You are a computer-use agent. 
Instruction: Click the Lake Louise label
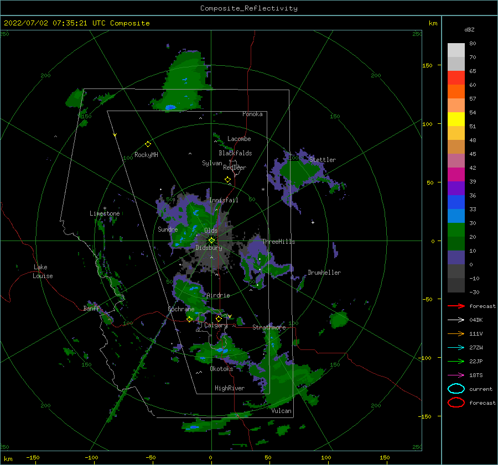(43, 271)
